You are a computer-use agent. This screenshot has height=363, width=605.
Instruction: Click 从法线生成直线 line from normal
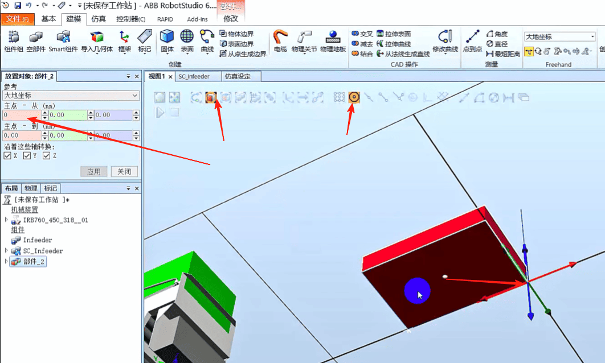(x=403, y=54)
